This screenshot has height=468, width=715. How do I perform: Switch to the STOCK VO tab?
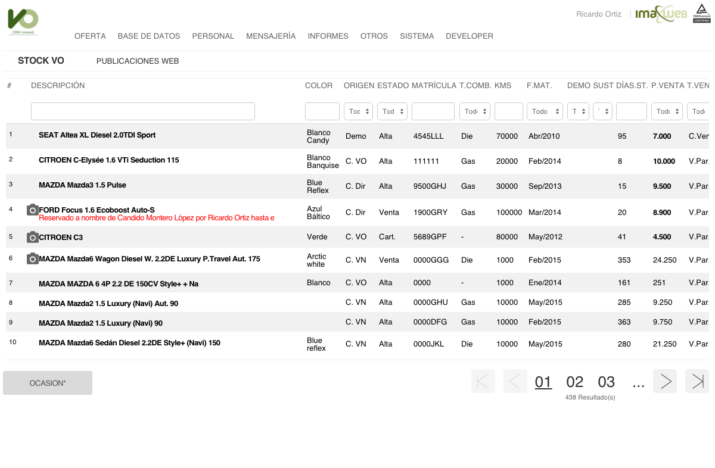click(41, 61)
